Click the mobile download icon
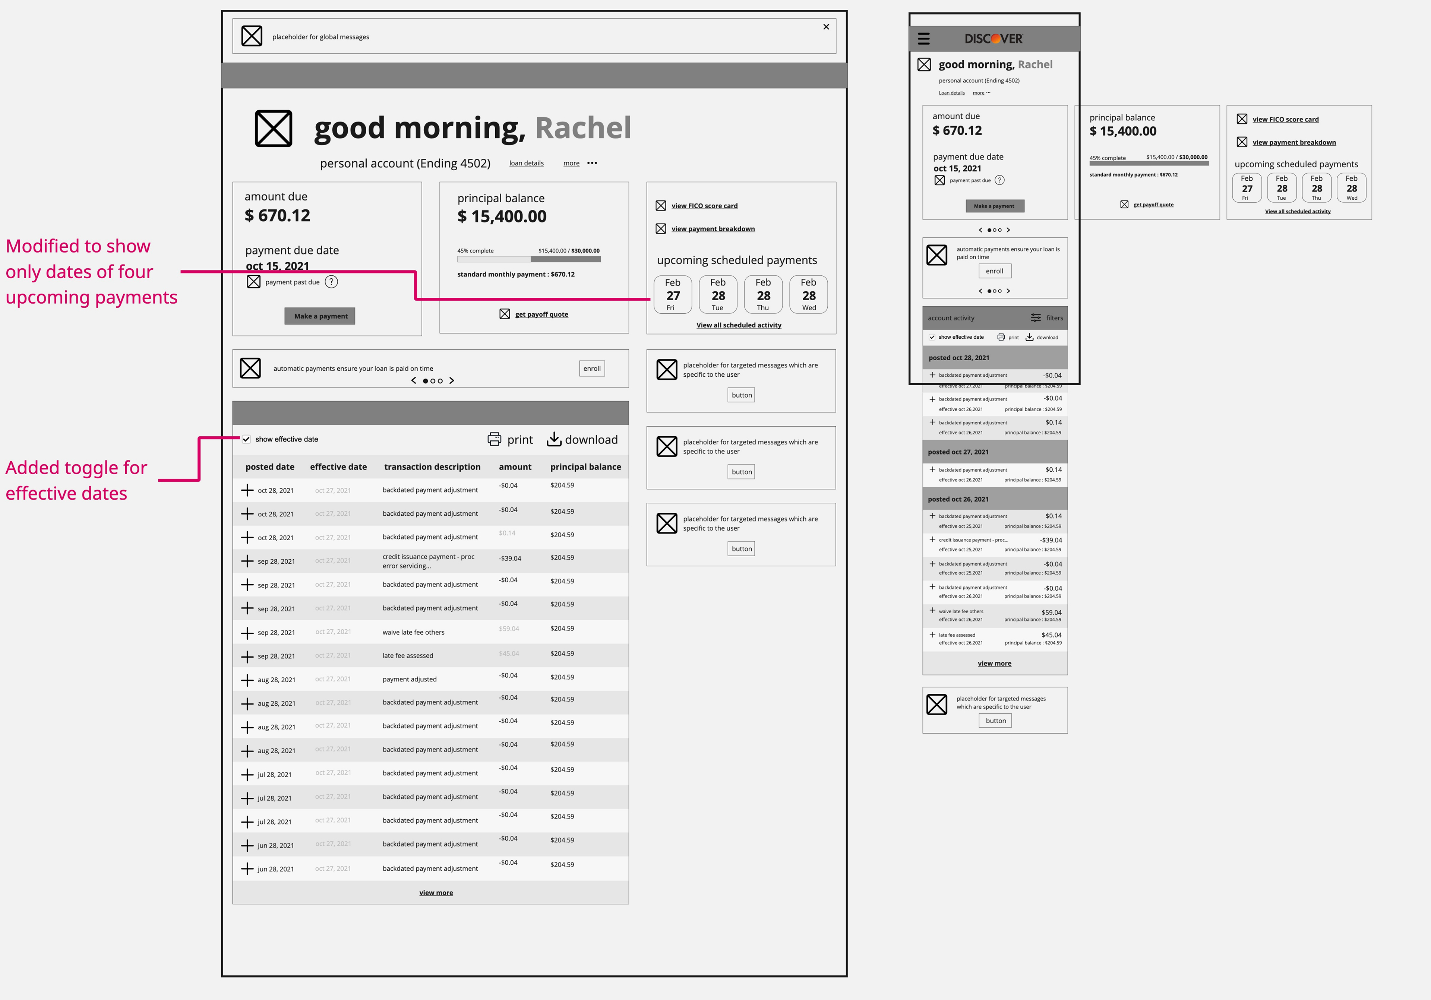 pyautogui.click(x=1030, y=337)
